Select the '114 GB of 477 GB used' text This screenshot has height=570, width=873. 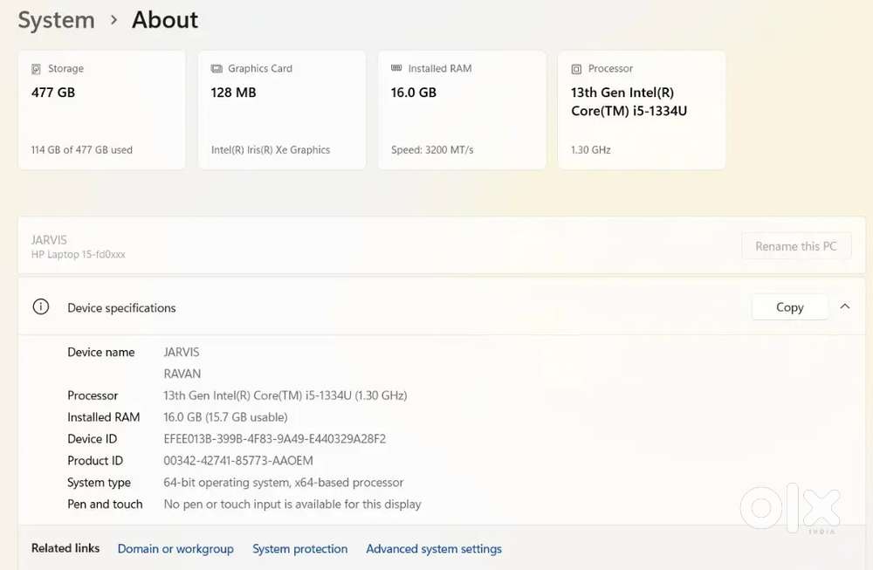click(82, 150)
